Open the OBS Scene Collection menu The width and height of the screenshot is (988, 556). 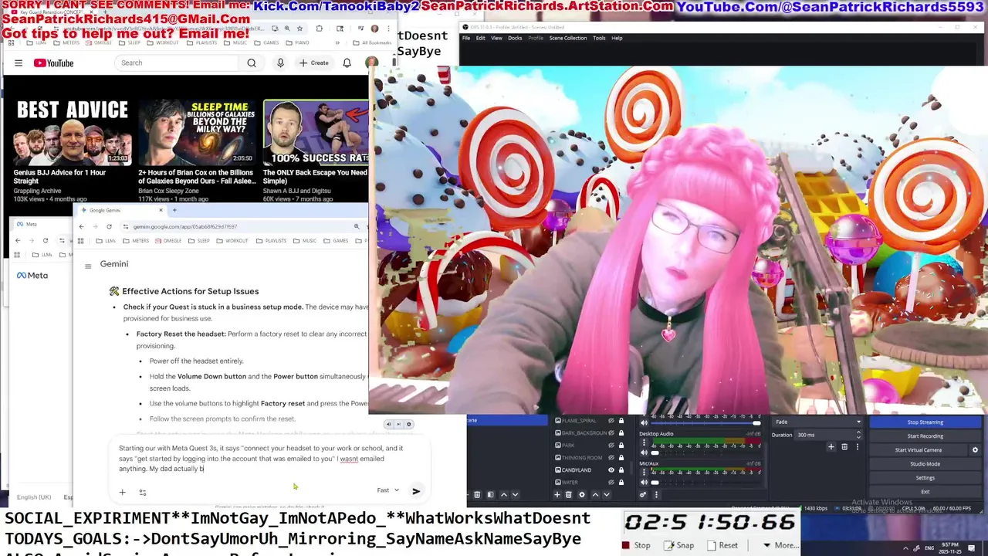pyautogui.click(x=568, y=38)
